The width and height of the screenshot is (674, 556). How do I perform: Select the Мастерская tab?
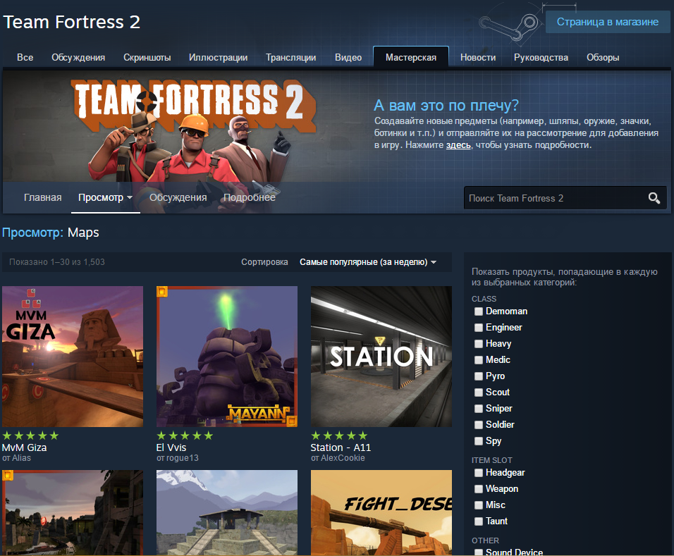[411, 57]
